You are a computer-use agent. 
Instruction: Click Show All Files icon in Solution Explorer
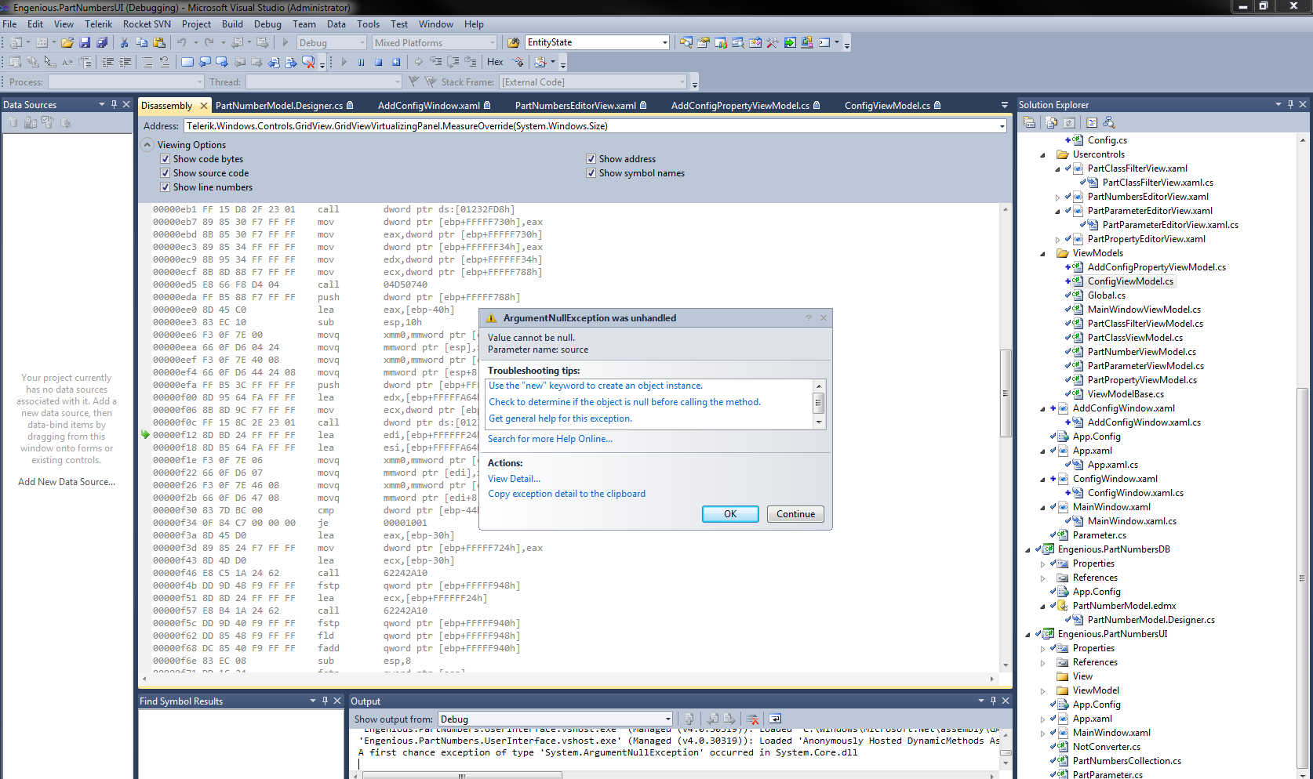[x=1052, y=122]
